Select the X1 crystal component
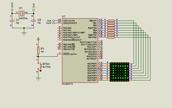This screenshot has width=172, height=108. click(22, 13)
